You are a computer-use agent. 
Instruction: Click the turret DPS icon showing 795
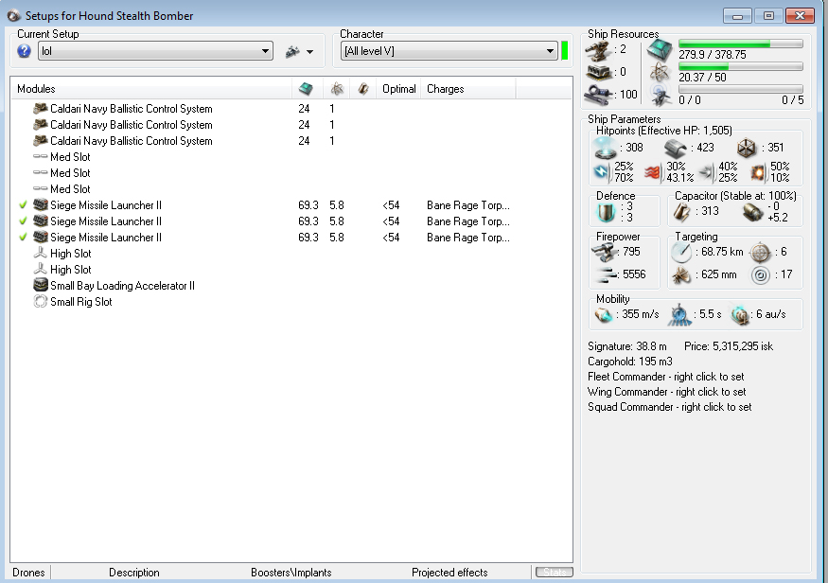(604, 253)
